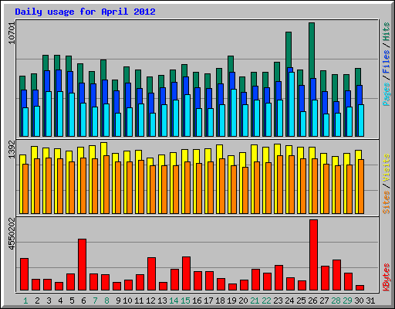Click the Pages legend label
This screenshot has width=395, height=309.
(387, 94)
